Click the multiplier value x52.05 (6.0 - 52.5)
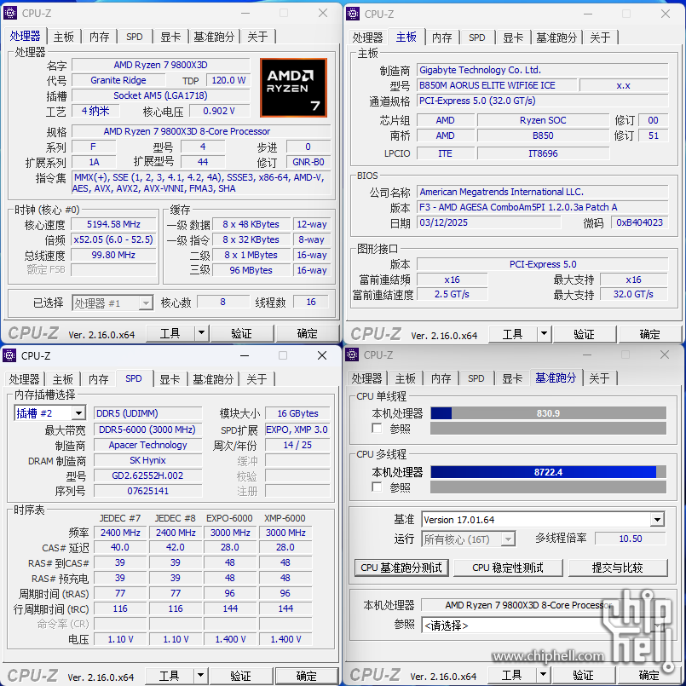The width and height of the screenshot is (686, 686). [113, 239]
